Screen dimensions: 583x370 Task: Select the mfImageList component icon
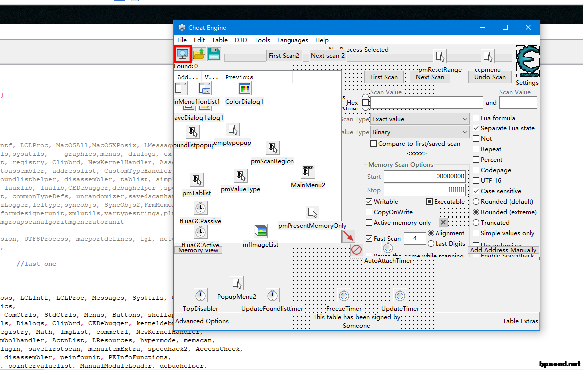pos(261,231)
